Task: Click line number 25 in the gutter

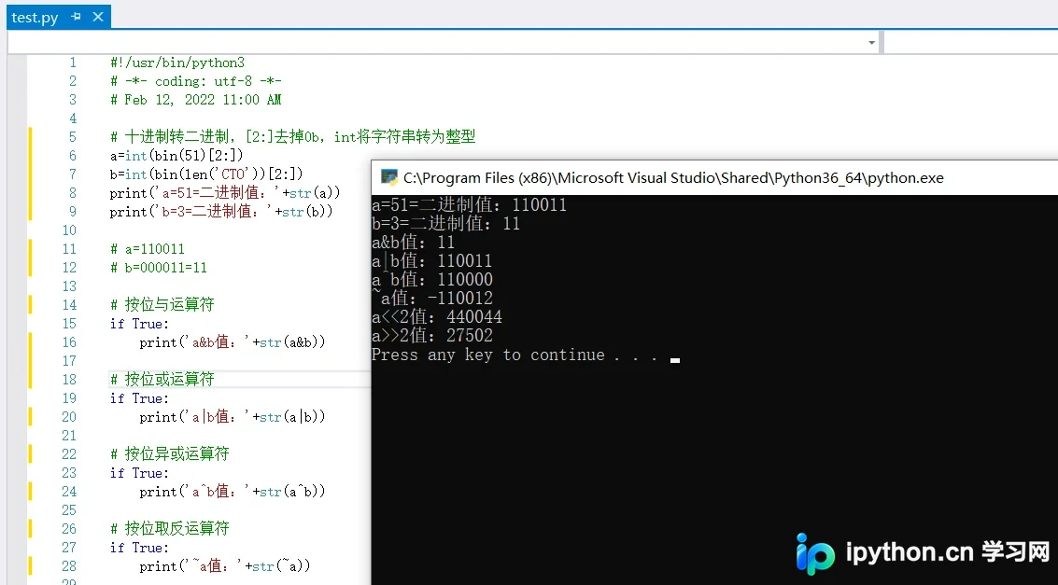Action: pos(69,510)
